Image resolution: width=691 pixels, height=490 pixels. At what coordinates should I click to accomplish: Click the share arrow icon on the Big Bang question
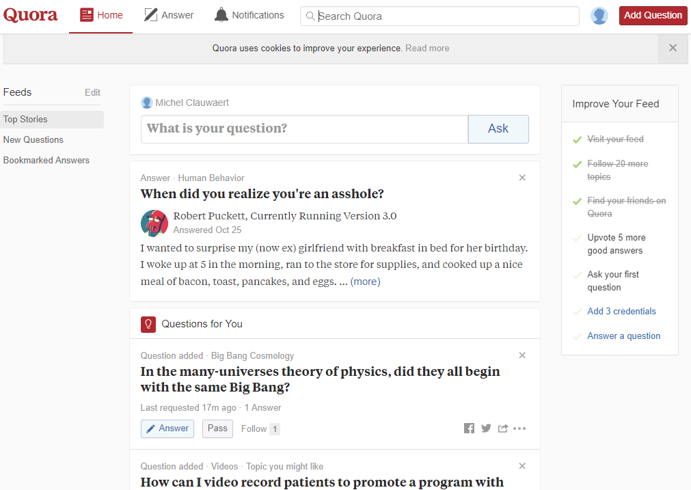click(x=503, y=428)
